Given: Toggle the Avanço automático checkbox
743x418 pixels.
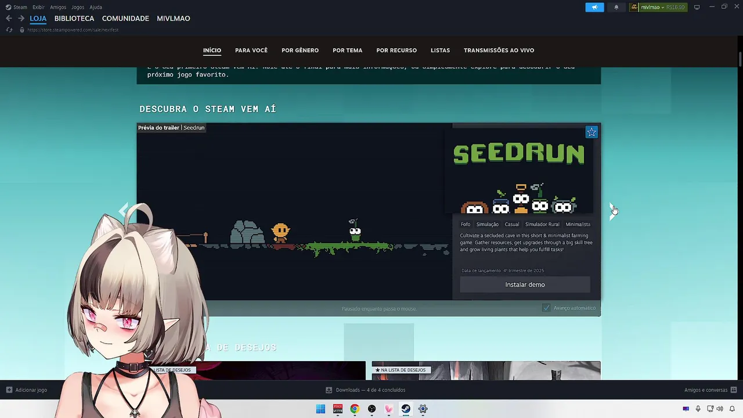Looking at the screenshot, I should click(x=546, y=308).
